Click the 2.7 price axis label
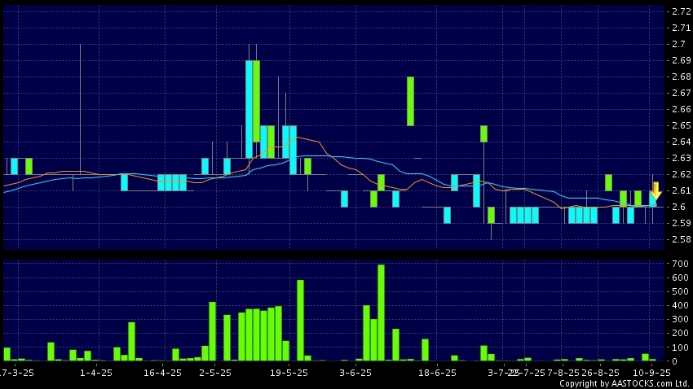This screenshot has height=389, width=693. click(679, 44)
